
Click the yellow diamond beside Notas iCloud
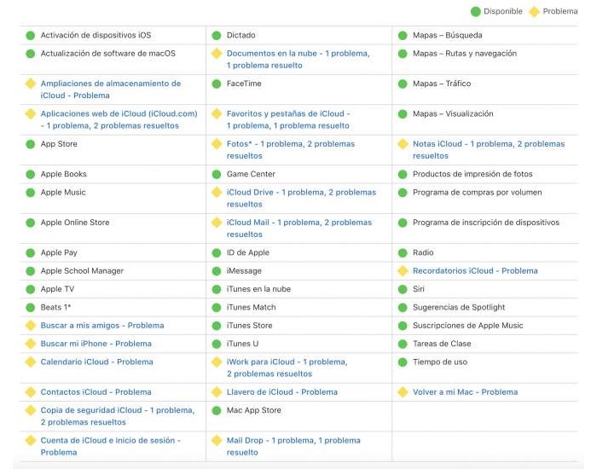pyautogui.click(x=403, y=144)
